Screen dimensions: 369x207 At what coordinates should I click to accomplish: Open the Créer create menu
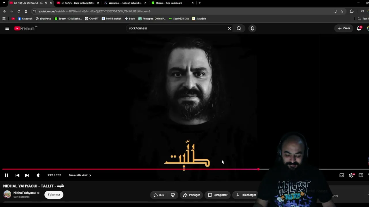point(344,28)
